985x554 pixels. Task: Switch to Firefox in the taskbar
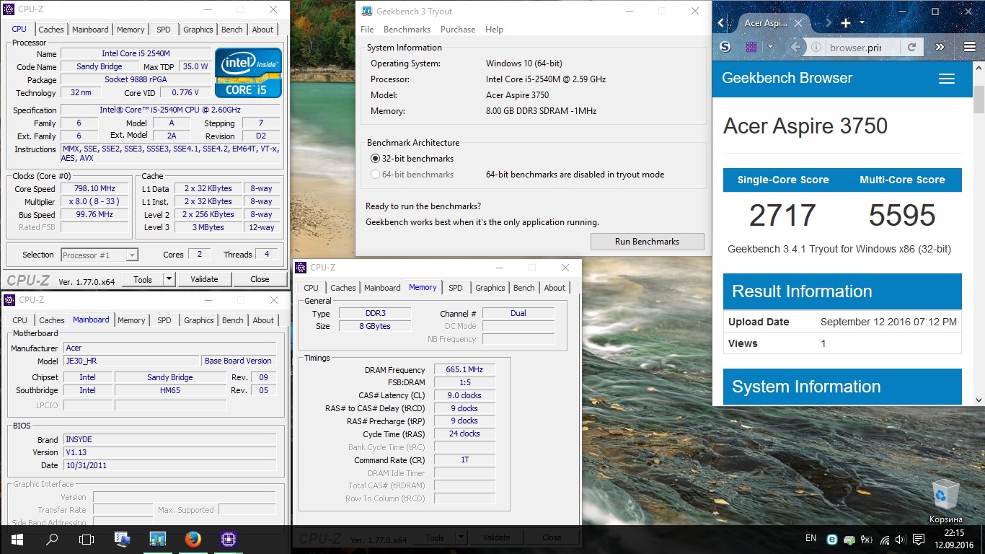pyautogui.click(x=192, y=539)
